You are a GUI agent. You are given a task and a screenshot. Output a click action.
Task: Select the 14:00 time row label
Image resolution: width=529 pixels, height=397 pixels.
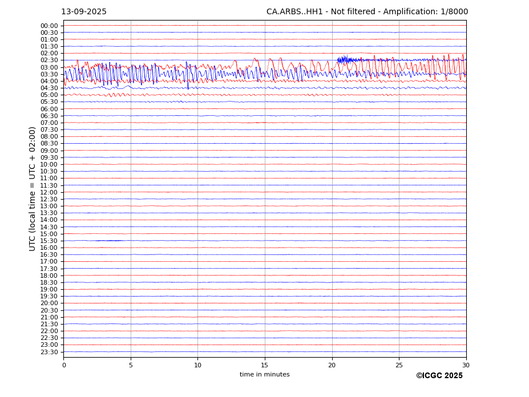(49, 220)
